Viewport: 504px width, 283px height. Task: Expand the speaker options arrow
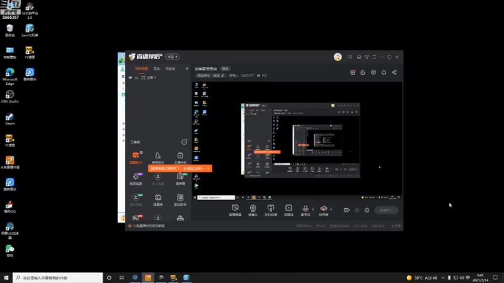coord(331,209)
